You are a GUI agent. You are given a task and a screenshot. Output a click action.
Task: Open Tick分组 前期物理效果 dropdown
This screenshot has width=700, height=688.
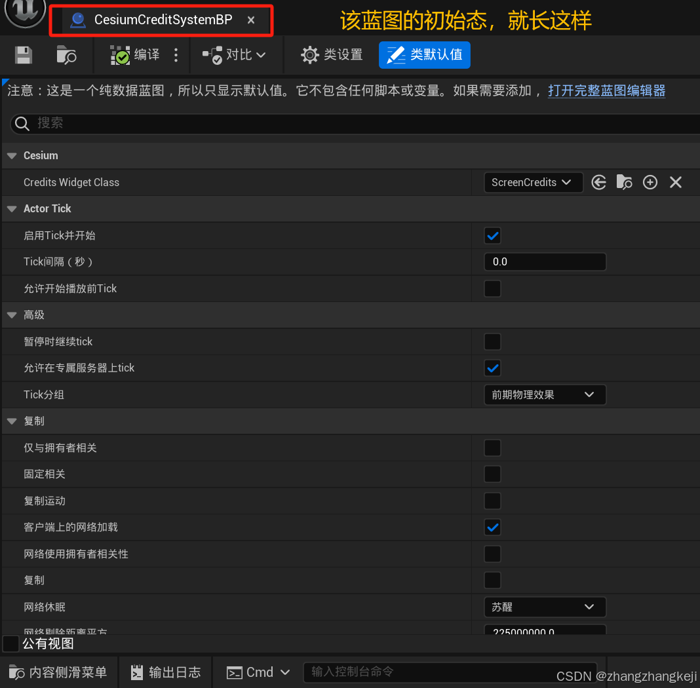[545, 395]
